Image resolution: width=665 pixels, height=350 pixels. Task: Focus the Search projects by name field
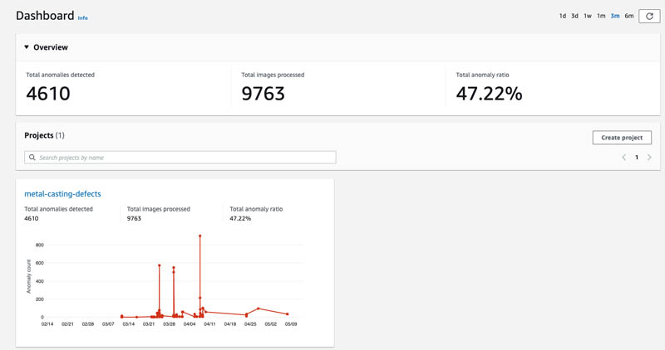[180, 158]
